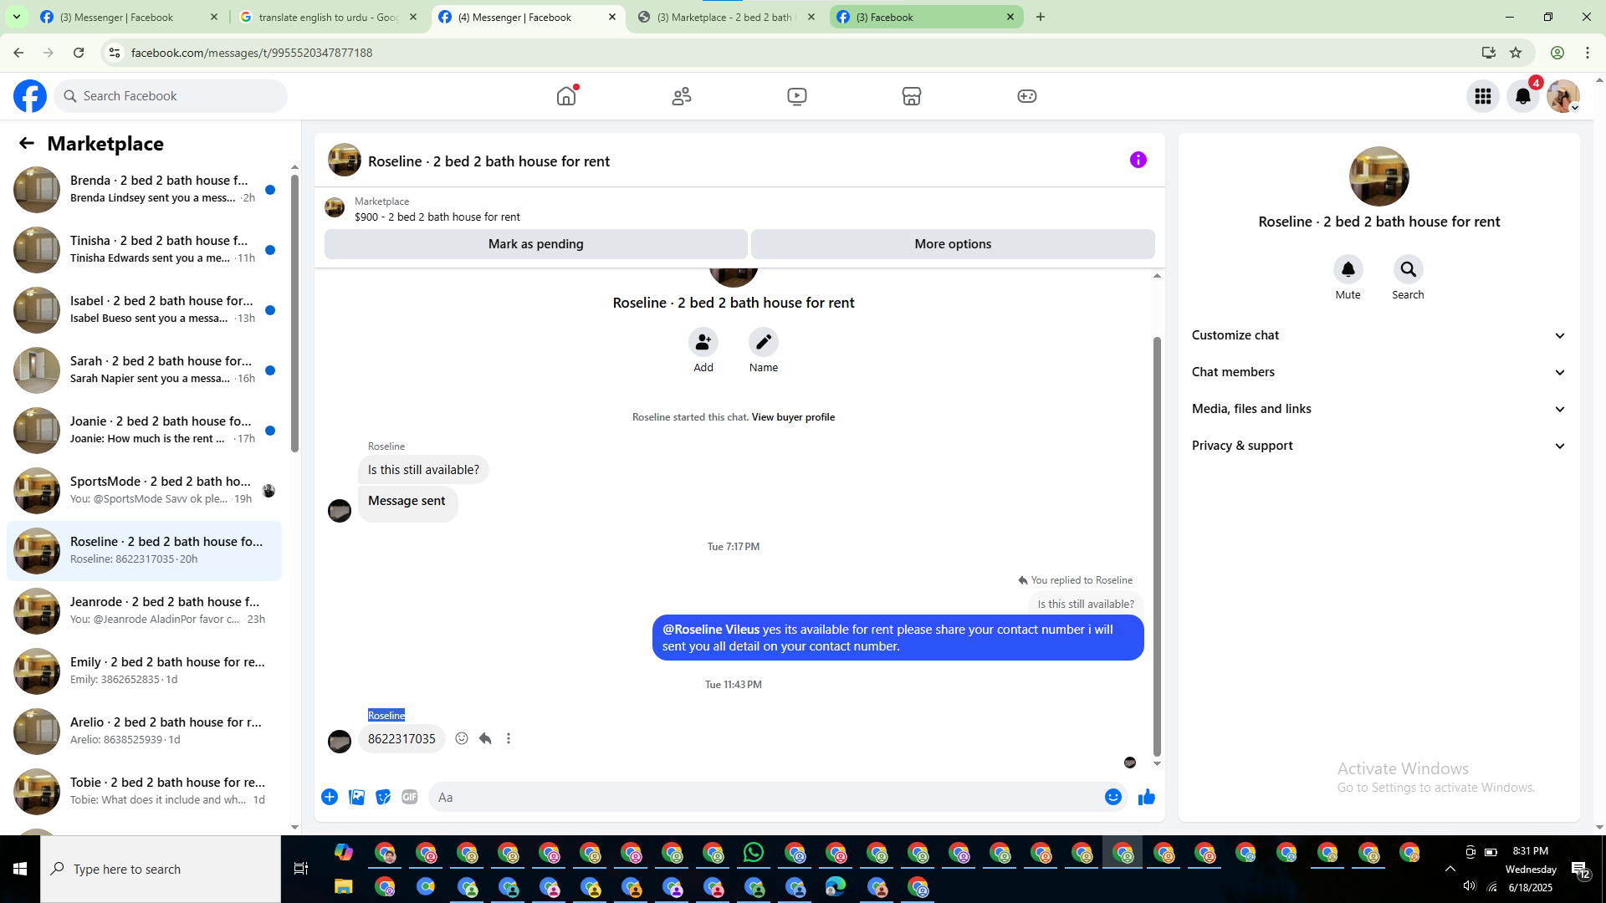Open the Windows notification center
This screenshot has width=1606, height=903.
coord(1580,870)
